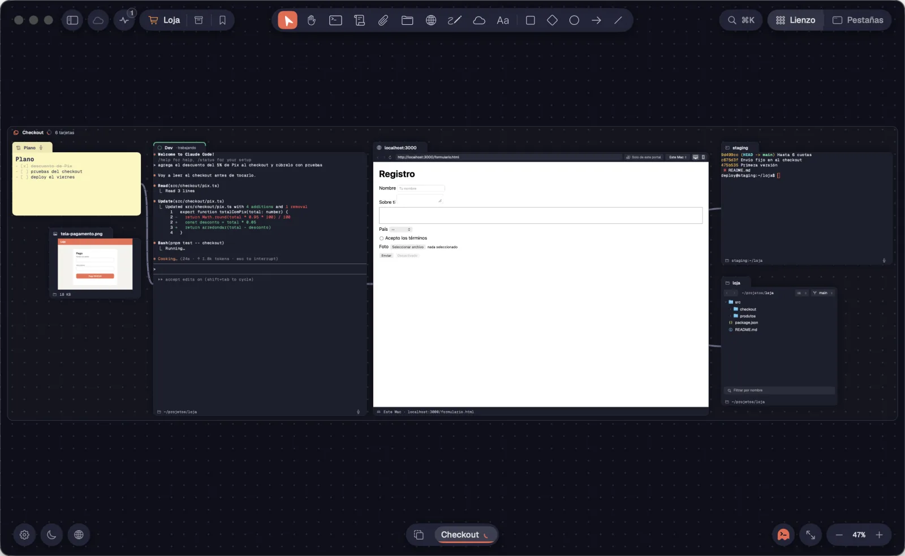Click the cloud shape tool in toolbar
Screen dimensions: 905x556
479,20
